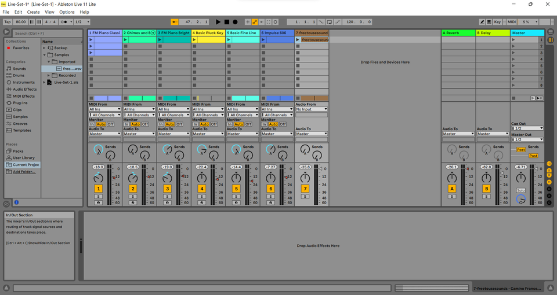557x295 pixels.
Task: Launch first clip on FM Piano Classi track
Action: [91, 40]
